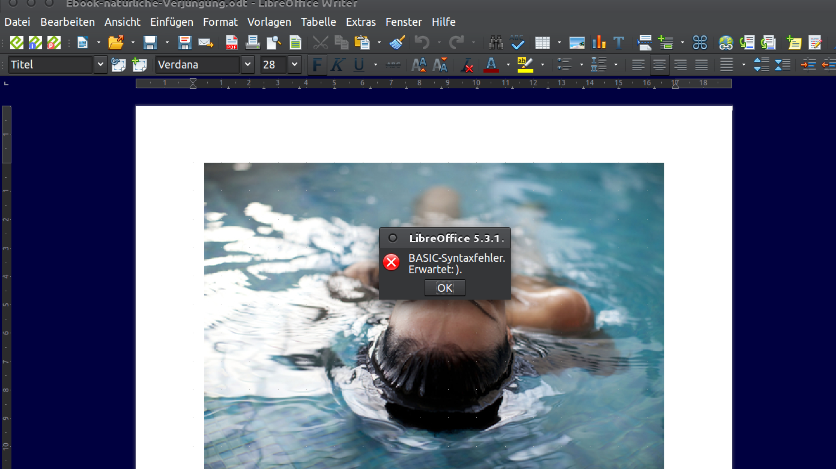Toggle Bold (F) formatting
Screen dimensions: 836x469
pyautogui.click(x=317, y=64)
